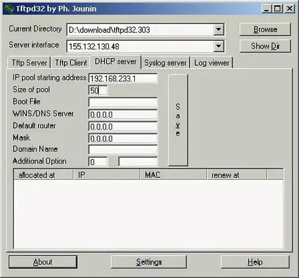Screen dimensions: 299x278
Task: Click the Additional Option value field
Action: coord(138,162)
